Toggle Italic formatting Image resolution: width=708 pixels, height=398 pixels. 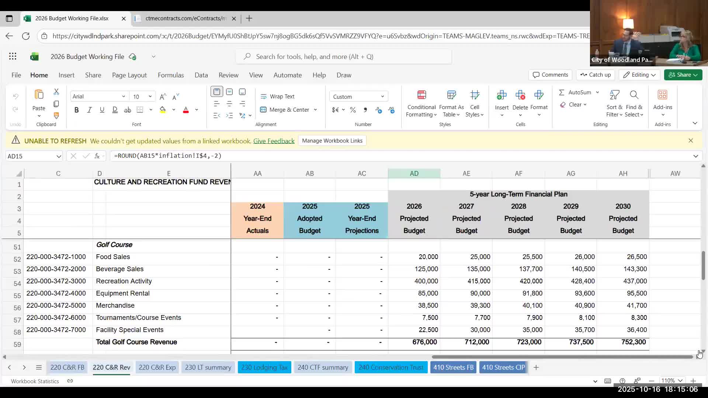tap(89, 110)
